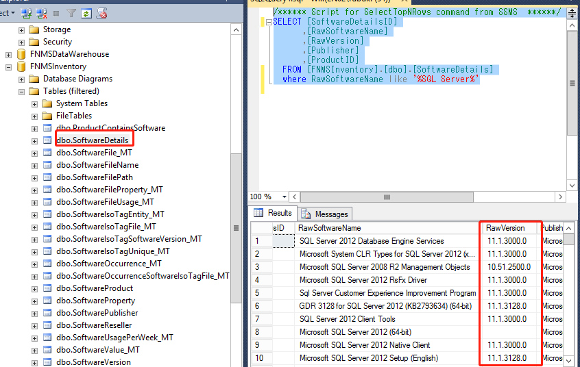Screen dimensions: 580x367
Task: Click table icon beside dbo.SoftwareProduct
Action: coord(47,288)
